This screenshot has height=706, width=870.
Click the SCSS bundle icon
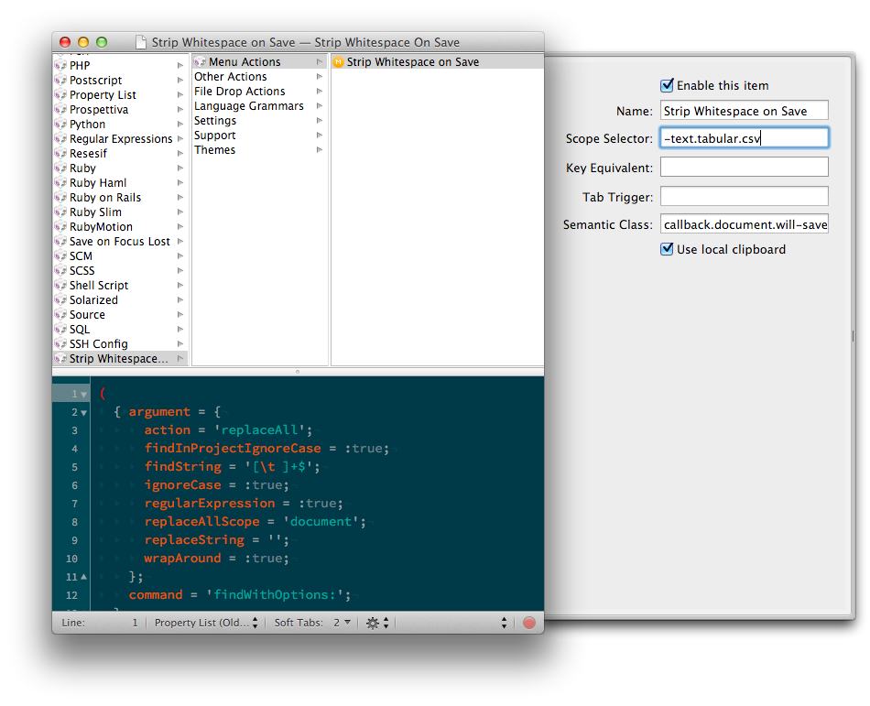point(60,271)
